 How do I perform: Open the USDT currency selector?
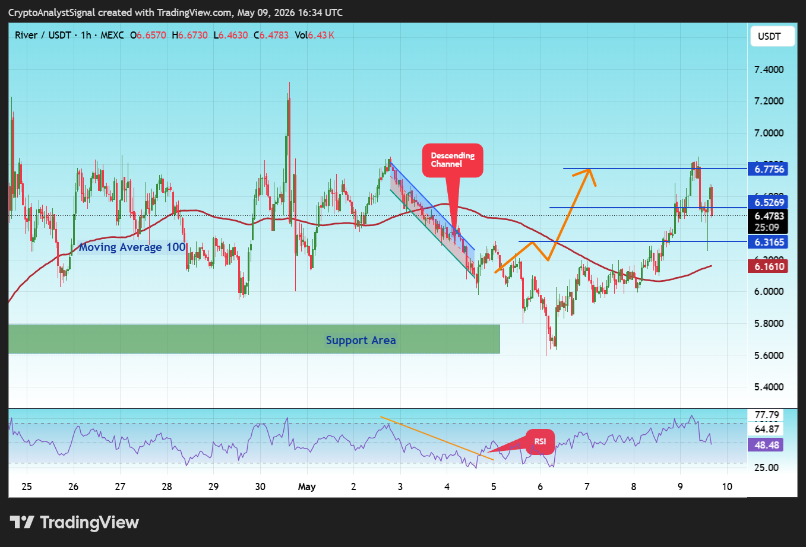click(769, 36)
